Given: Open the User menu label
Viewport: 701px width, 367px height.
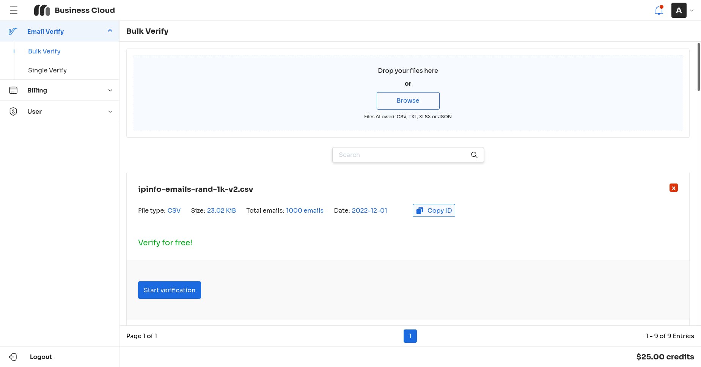Looking at the screenshot, I should coord(35,111).
